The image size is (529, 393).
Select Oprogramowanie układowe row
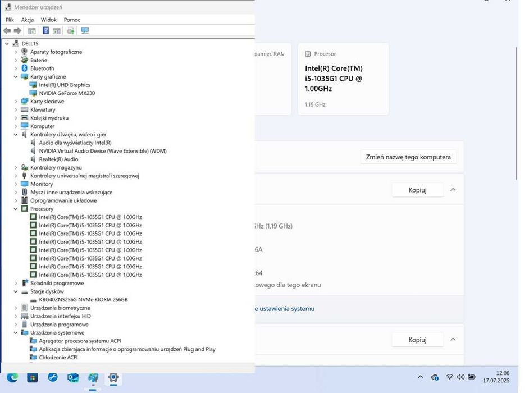coord(63,201)
